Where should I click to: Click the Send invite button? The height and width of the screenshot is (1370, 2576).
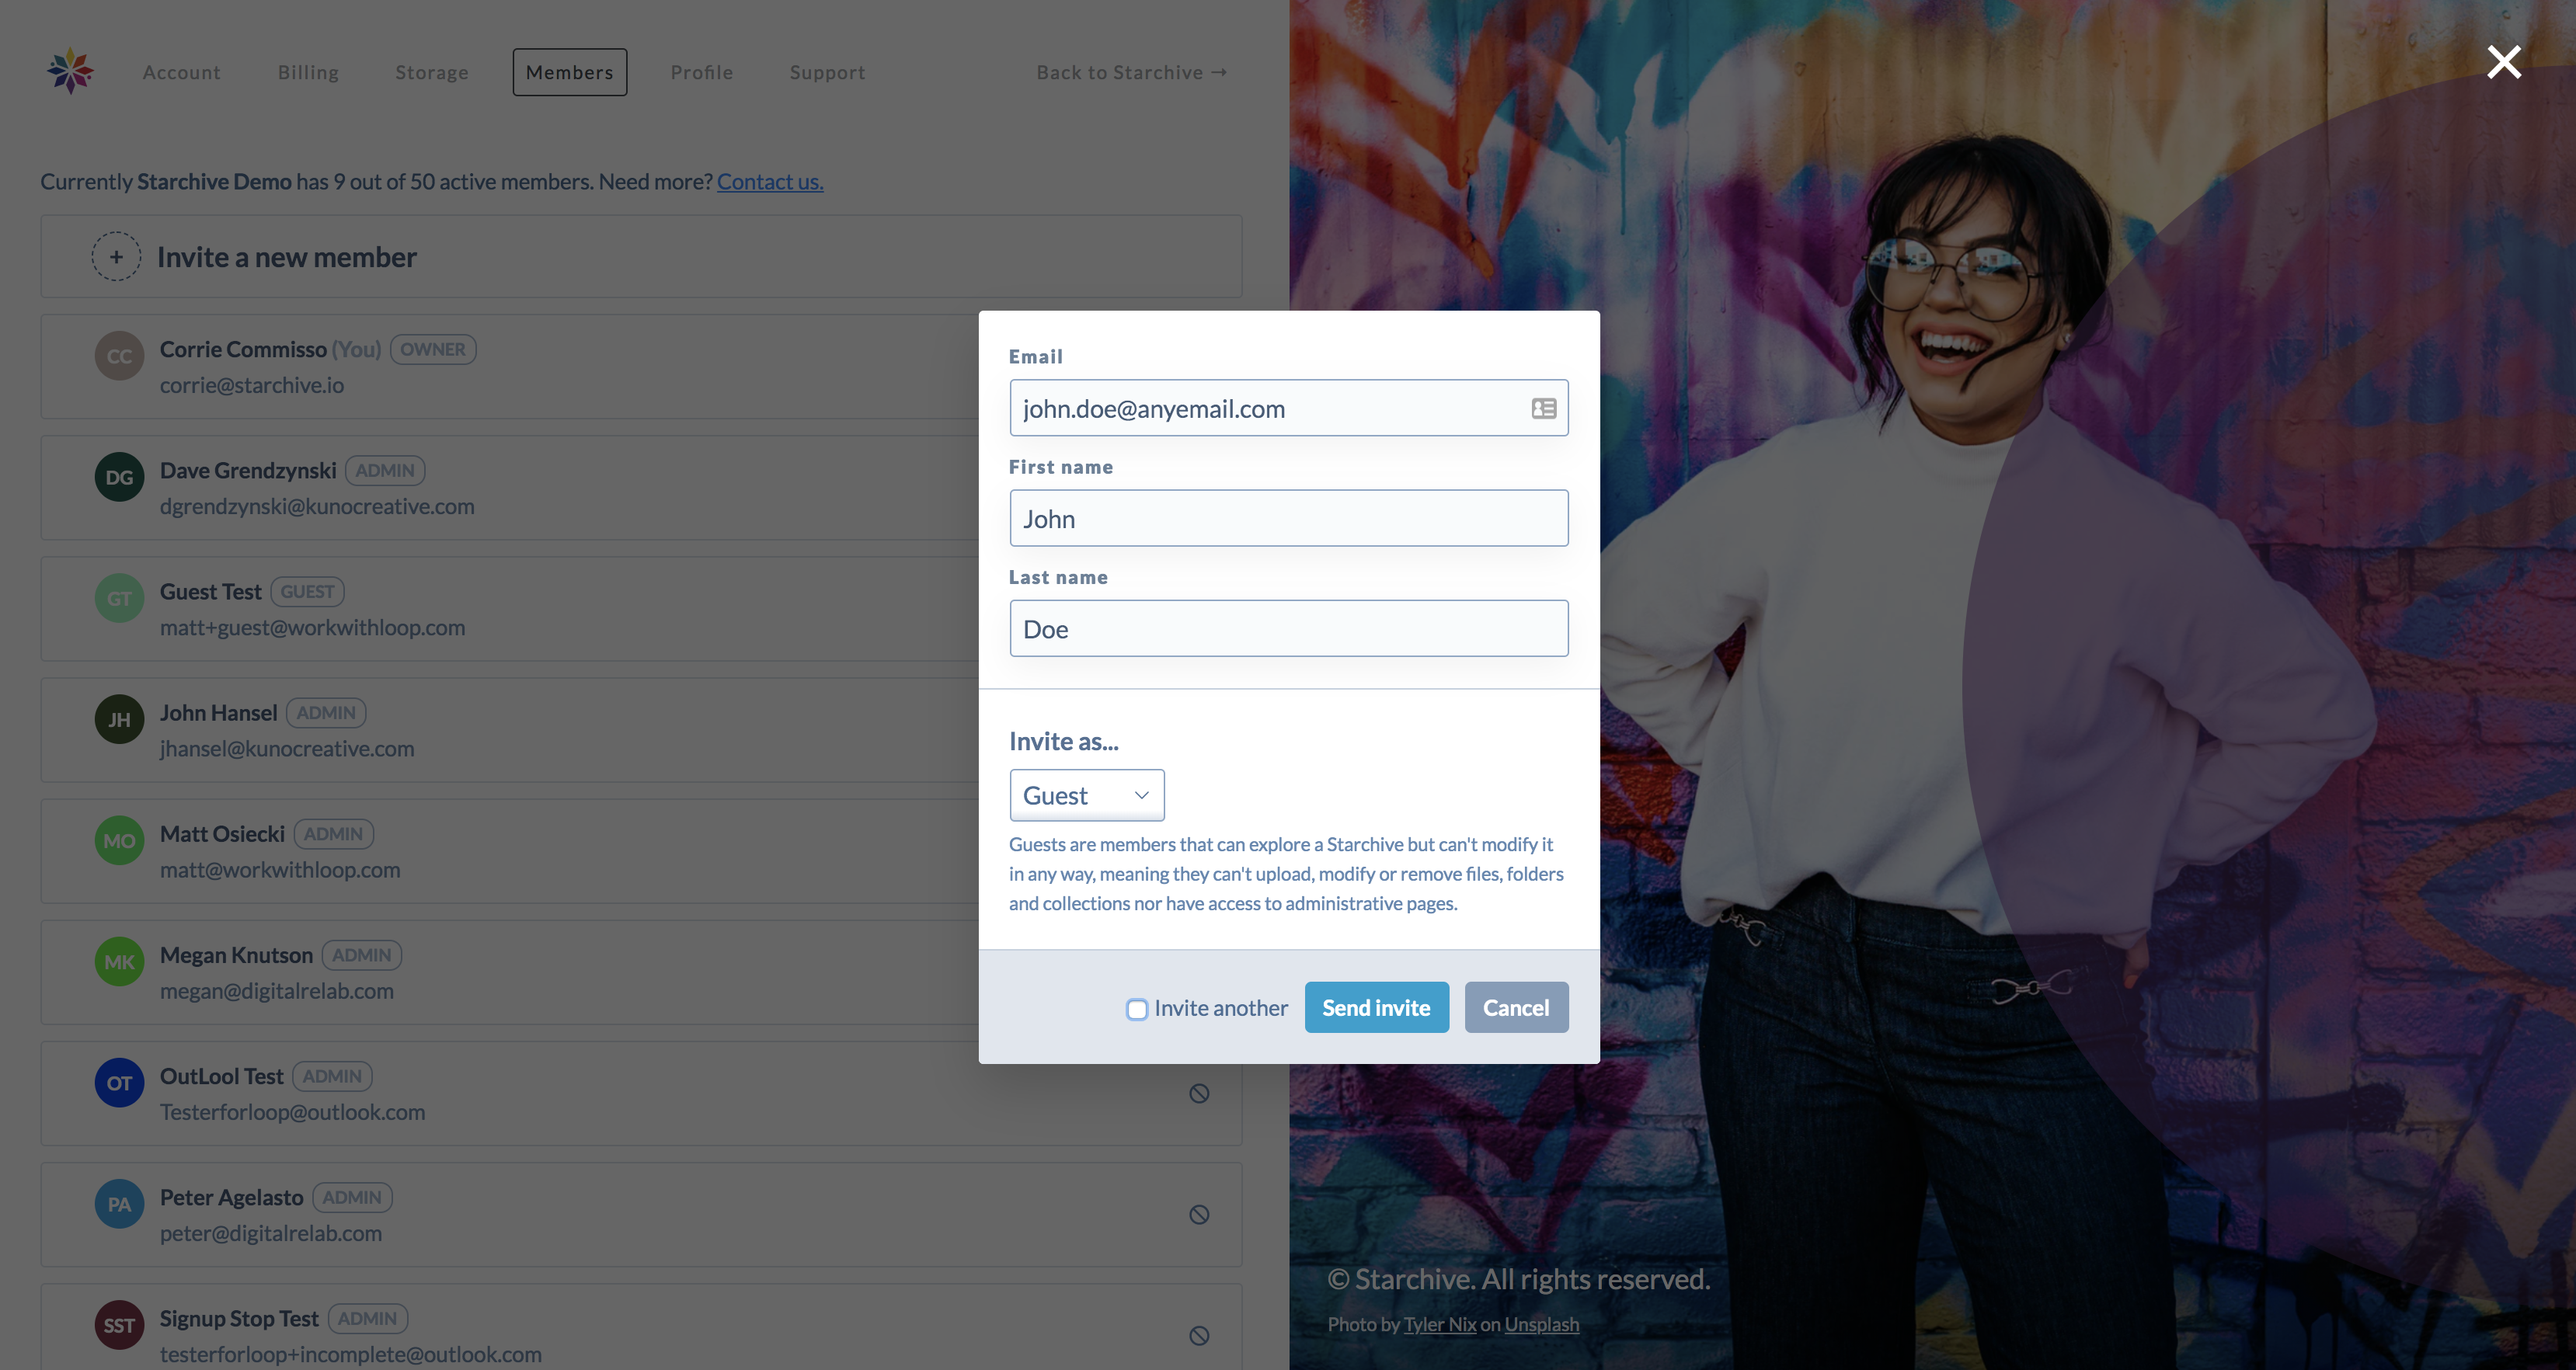(1376, 1007)
